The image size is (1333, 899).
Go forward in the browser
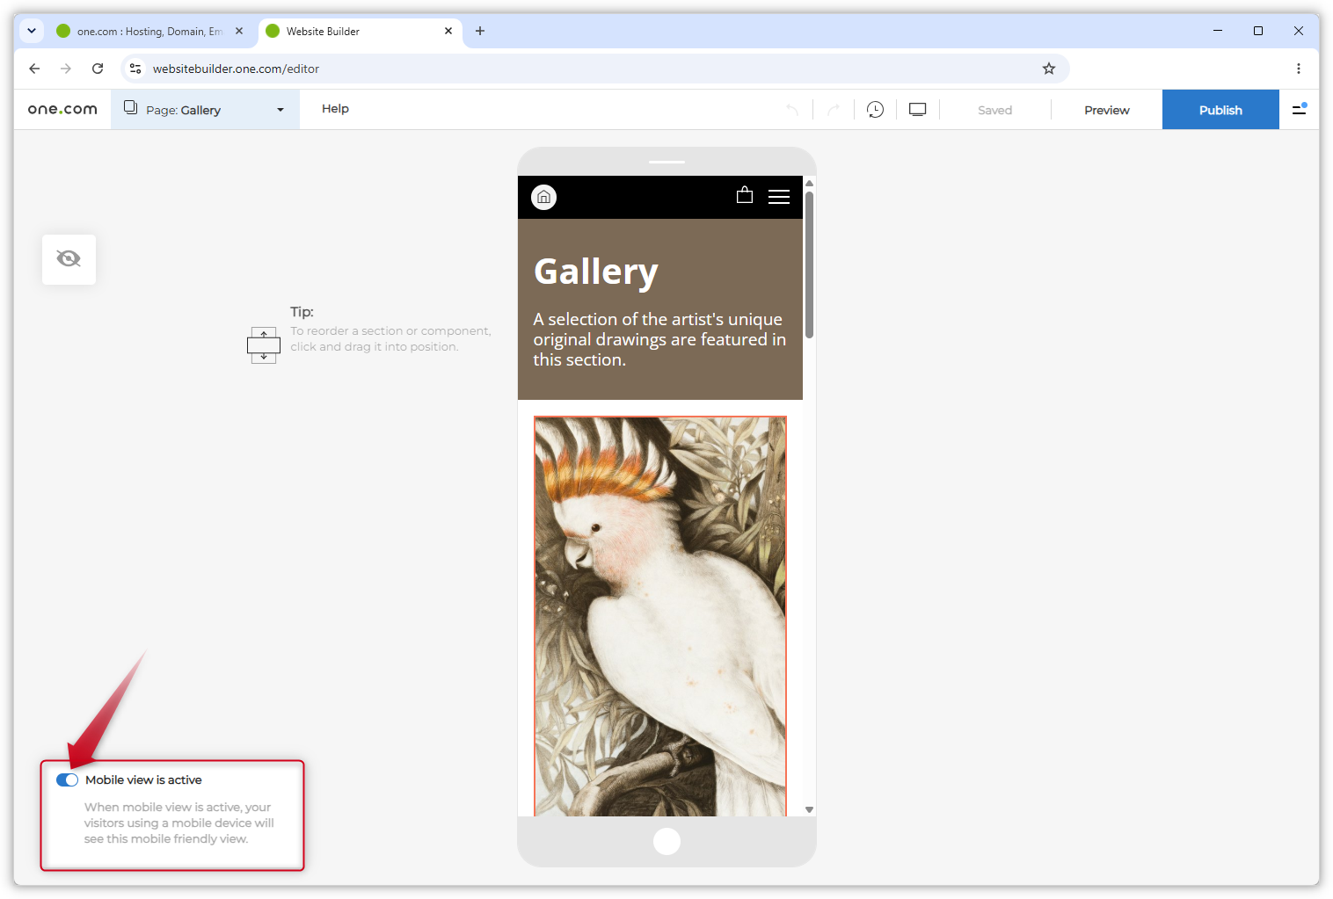66,69
